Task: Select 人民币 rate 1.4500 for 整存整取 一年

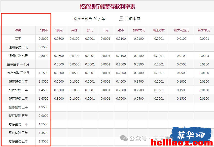Action: [x=43, y=90]
